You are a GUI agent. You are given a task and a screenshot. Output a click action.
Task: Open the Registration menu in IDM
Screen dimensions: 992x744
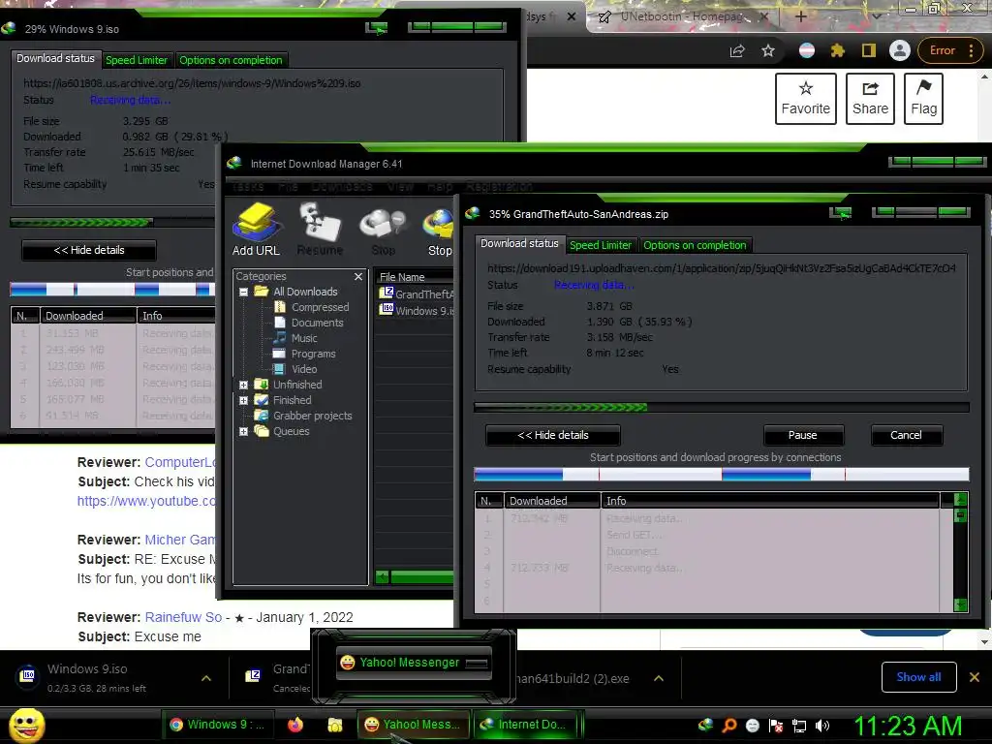coord(499,187)
